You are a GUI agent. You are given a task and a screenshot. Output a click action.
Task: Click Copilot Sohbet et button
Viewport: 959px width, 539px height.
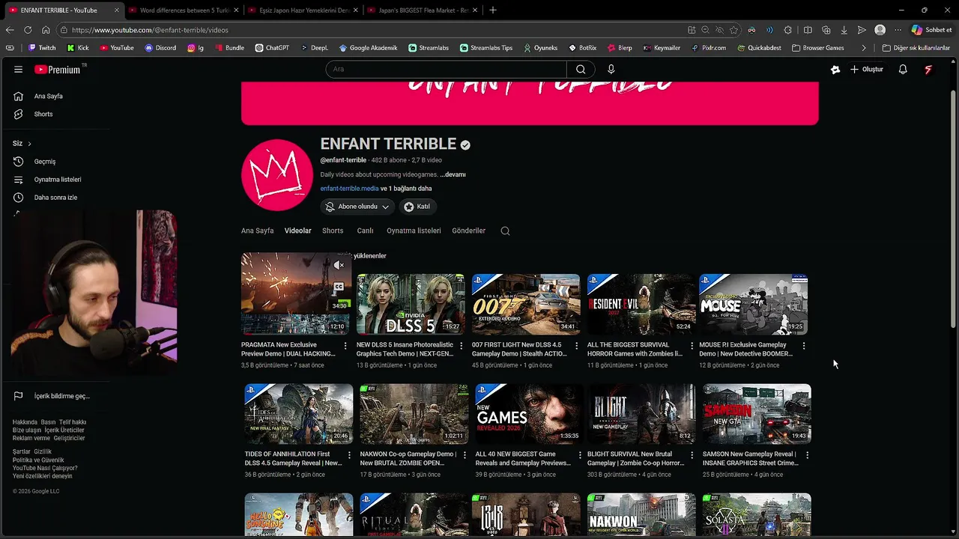tap(931, 30)
